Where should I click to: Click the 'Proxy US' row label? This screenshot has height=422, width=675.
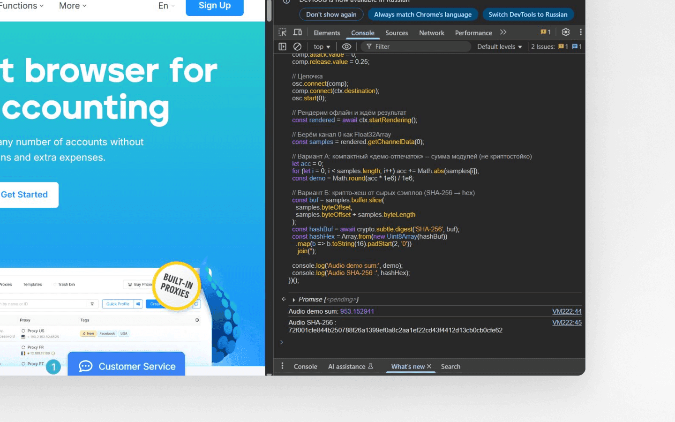click(36, 331)
